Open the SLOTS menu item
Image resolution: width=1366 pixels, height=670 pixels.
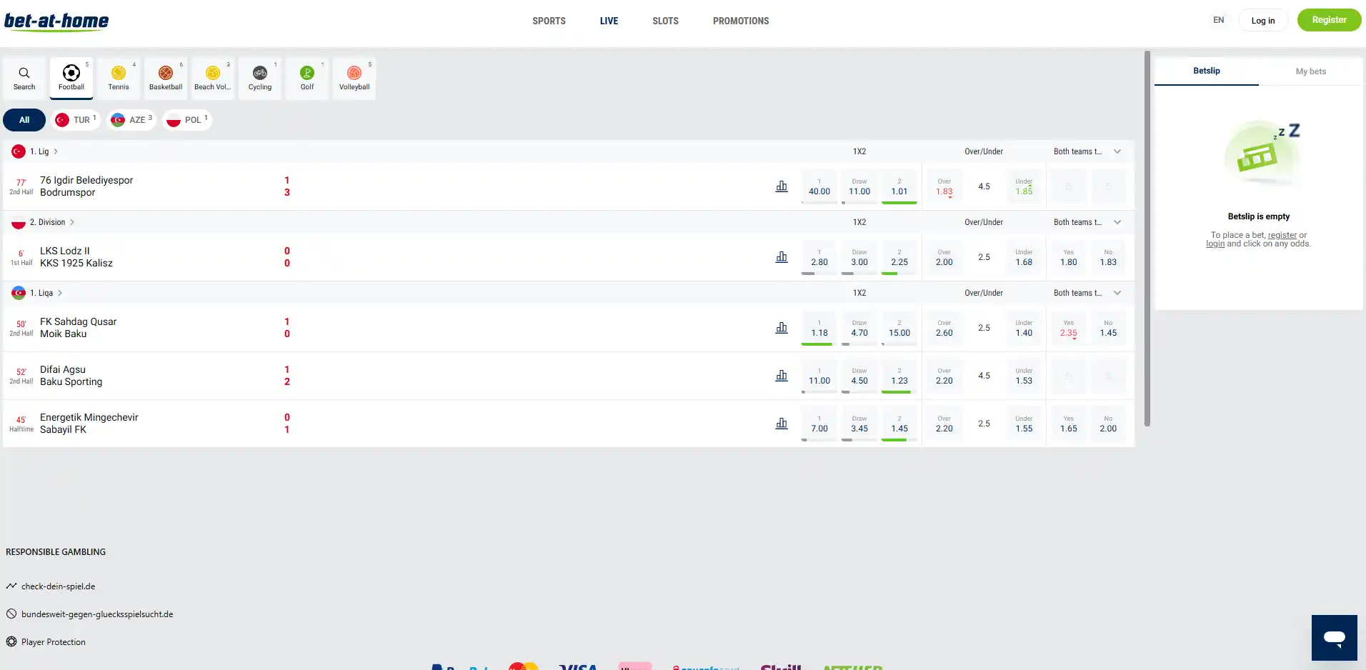pyautogui.click(x=665, y=21)
